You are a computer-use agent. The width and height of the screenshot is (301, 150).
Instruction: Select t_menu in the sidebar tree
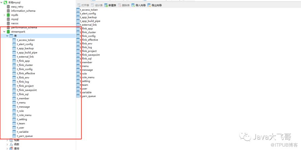21,103
